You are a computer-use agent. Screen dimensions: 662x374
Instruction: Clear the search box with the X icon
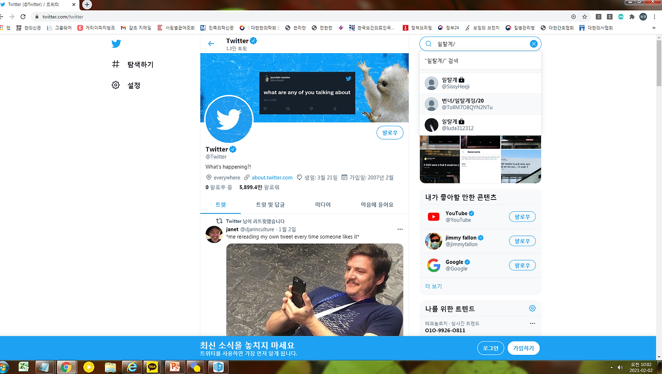pyautogui.click(x=533, y=43)
